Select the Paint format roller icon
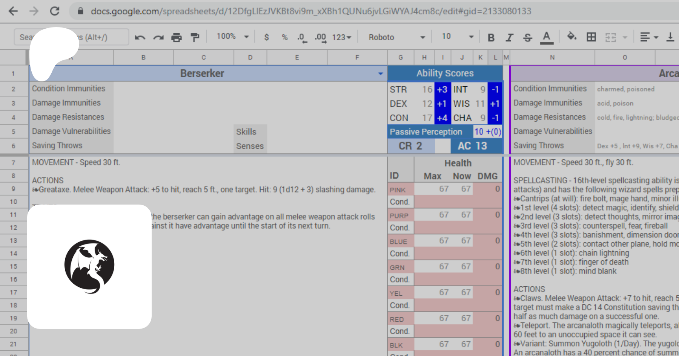Viewport: 679px width, 356px height. (195, 37)
